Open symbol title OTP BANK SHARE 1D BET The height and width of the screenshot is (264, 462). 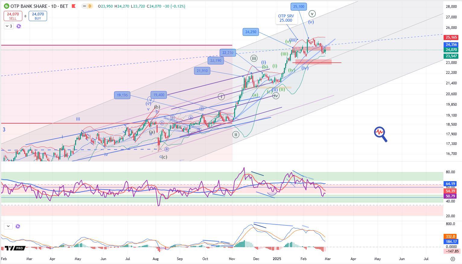39,6
